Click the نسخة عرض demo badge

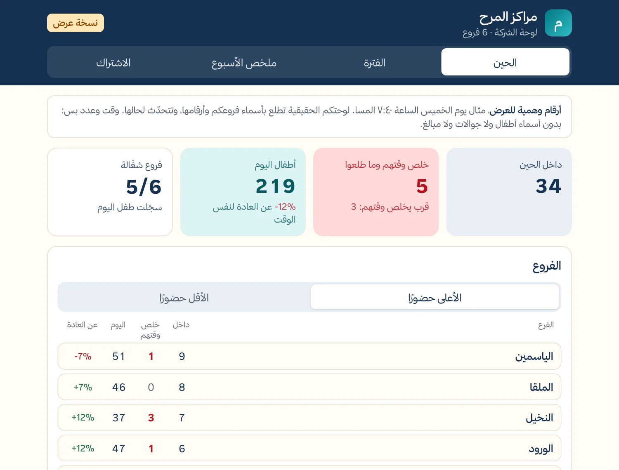click(76, 23)
